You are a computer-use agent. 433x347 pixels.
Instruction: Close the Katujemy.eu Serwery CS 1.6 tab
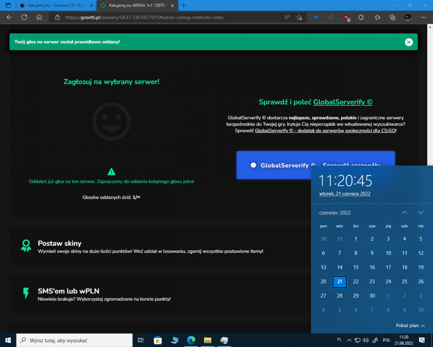[91, 6]
